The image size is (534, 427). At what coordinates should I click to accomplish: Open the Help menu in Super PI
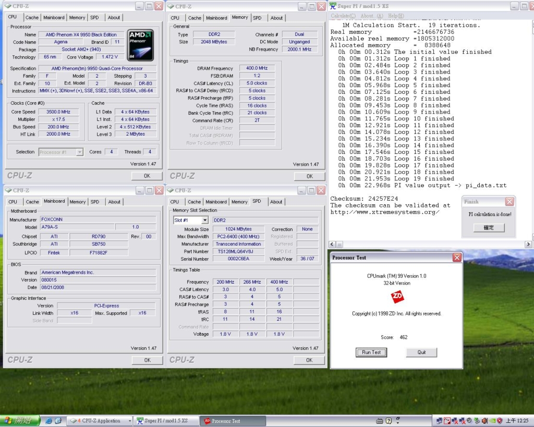396,16
